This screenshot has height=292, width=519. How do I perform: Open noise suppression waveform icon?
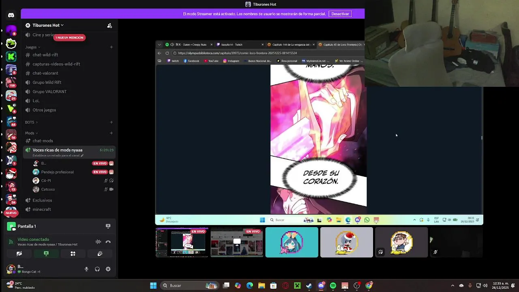coord(98,242)
